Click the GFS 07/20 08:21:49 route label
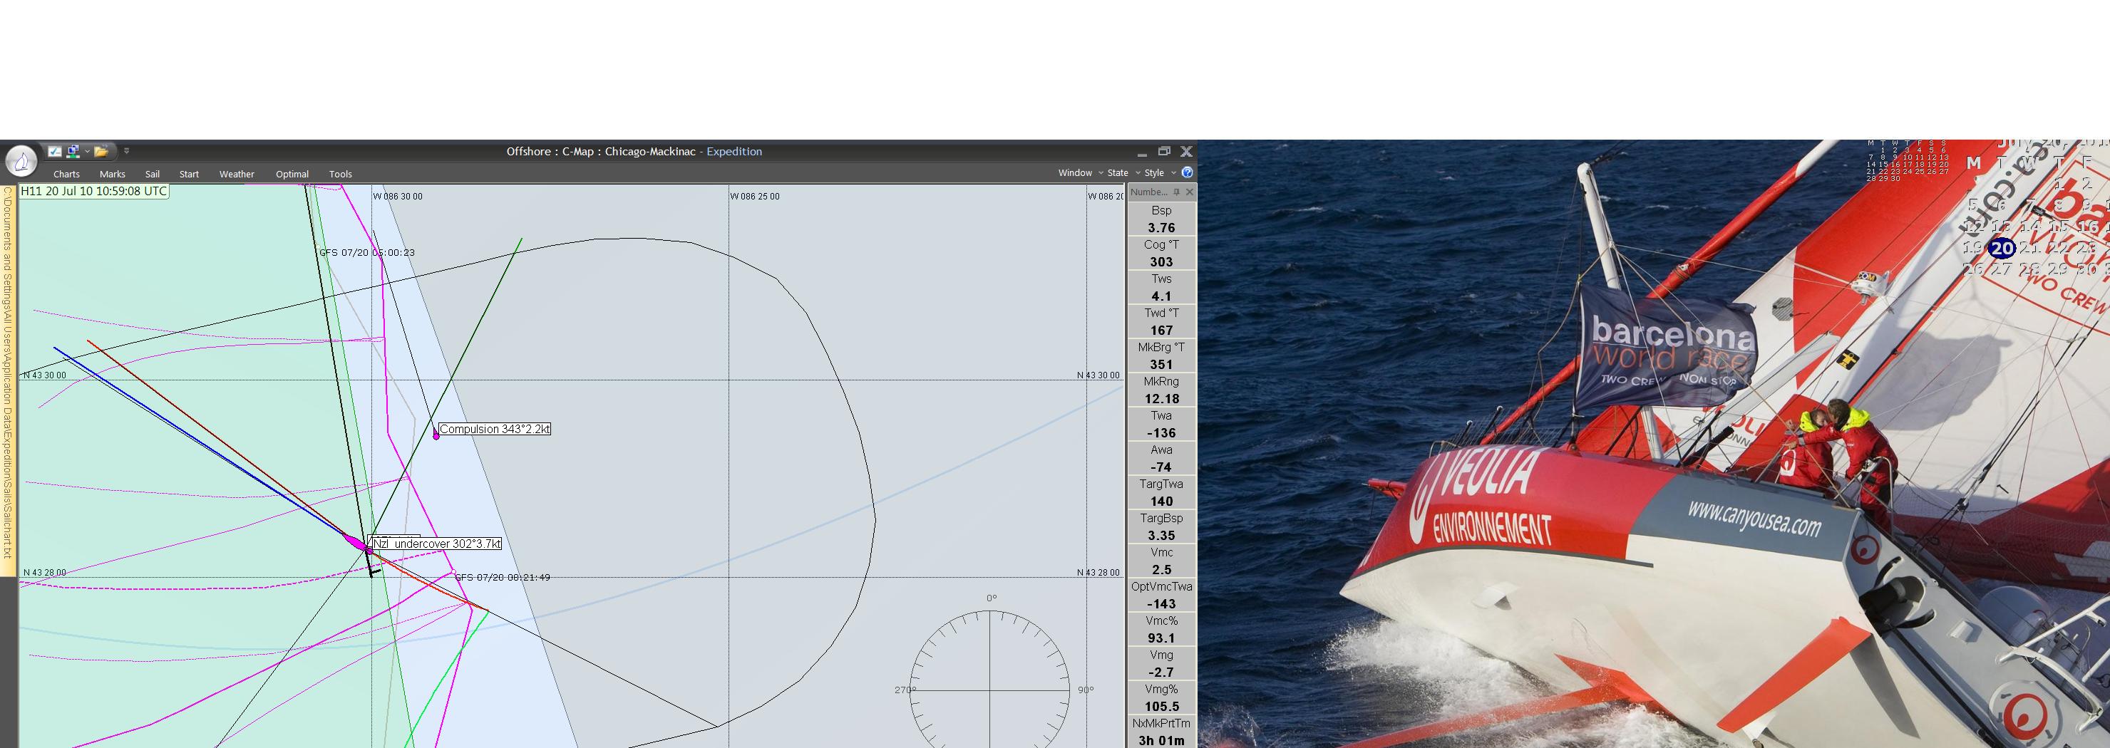This screenshot has height=748, width=2110. pos(502,578)
